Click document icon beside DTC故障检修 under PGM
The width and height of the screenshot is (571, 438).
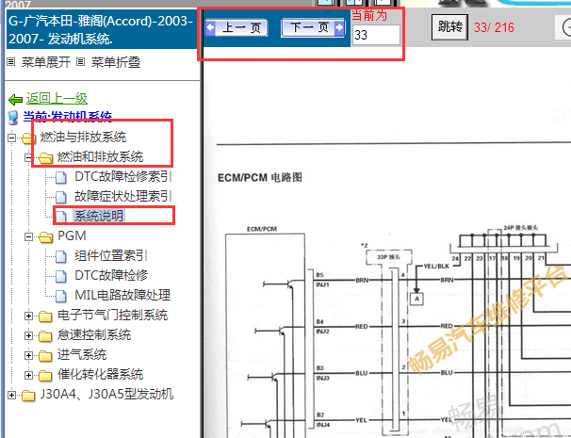tap(61, 276)
